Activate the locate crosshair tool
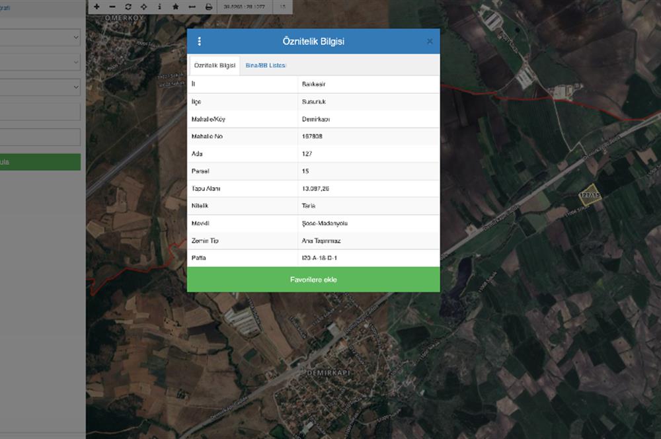 coord(144,7)
